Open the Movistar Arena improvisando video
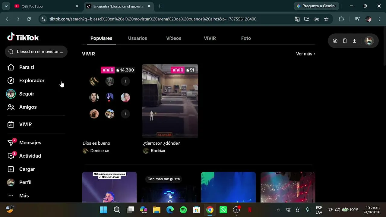386x217 pixels. click(x=109, y=187)
